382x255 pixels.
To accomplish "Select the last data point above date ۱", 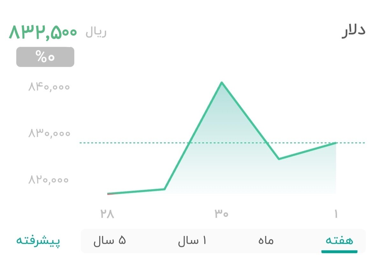I will 336,143.
